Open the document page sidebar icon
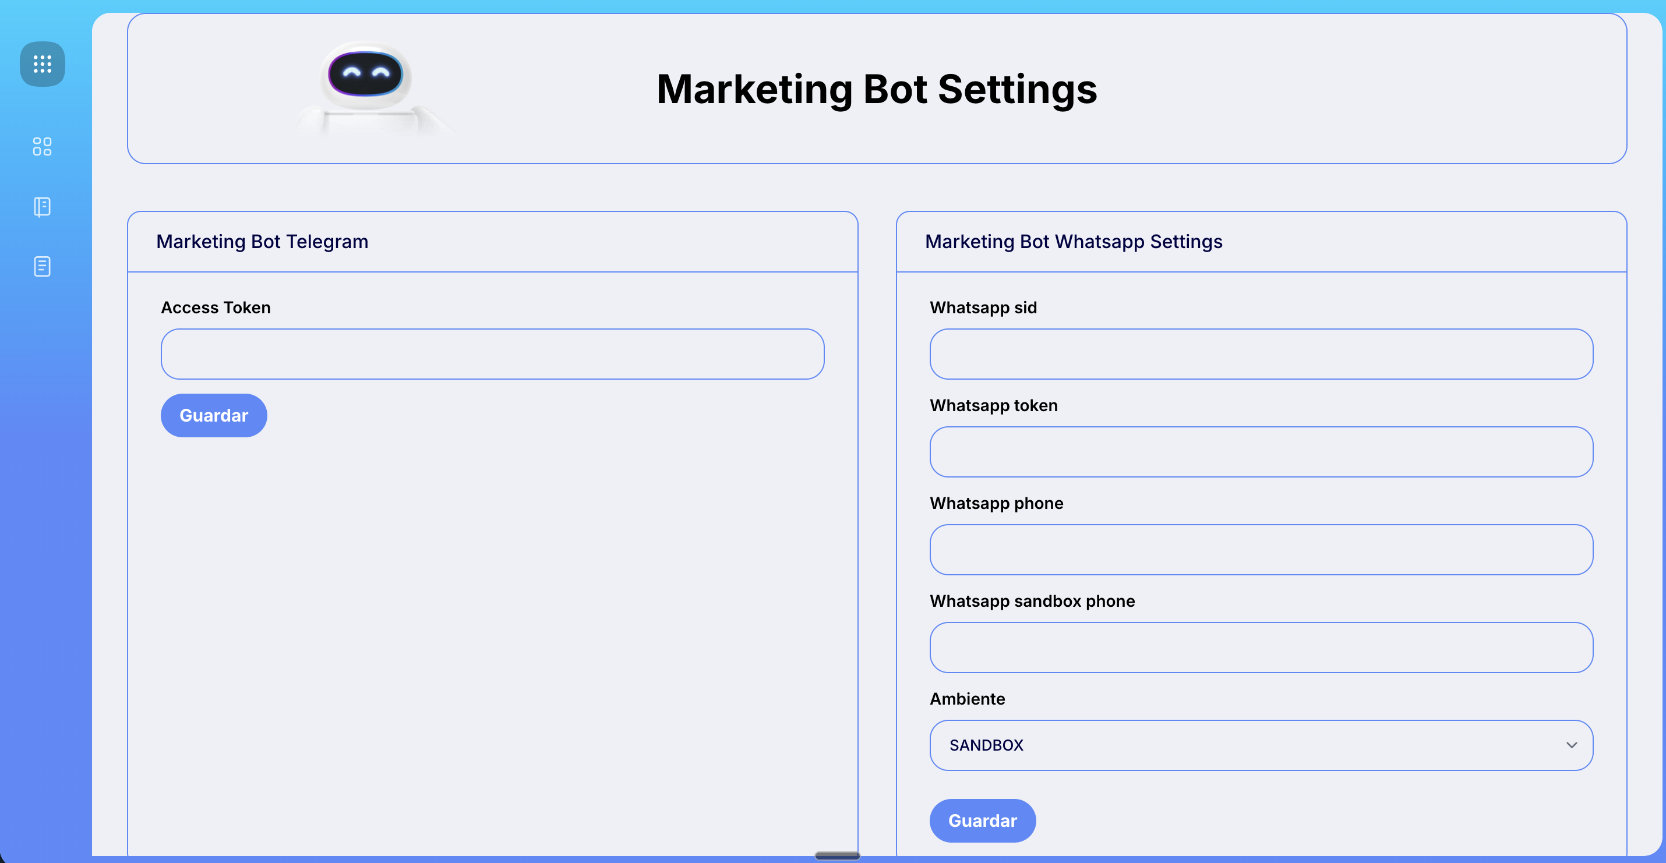 42,266
